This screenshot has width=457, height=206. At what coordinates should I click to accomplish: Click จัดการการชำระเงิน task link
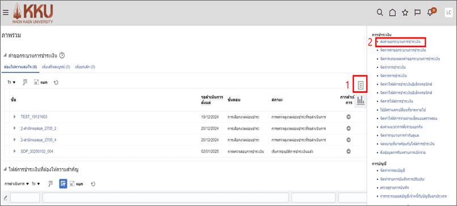point(393,75)
